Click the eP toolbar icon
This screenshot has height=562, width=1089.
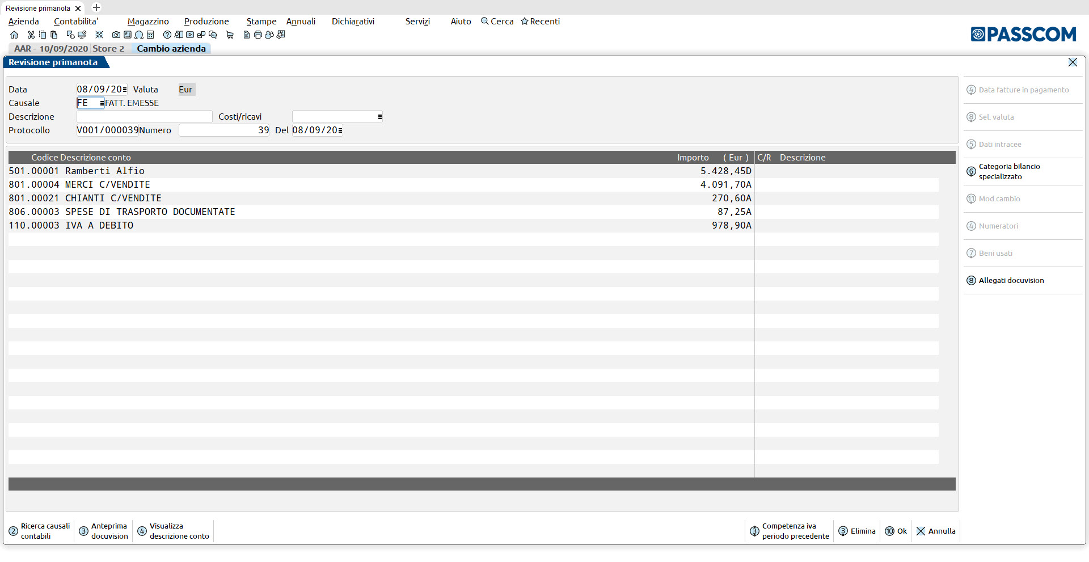pos(201,35)
